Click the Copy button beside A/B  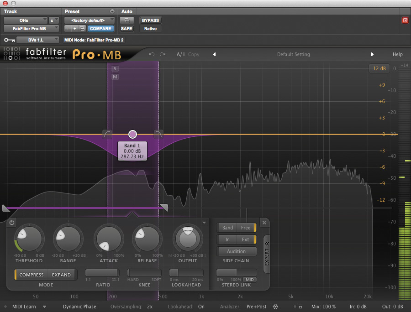point(194,54)
